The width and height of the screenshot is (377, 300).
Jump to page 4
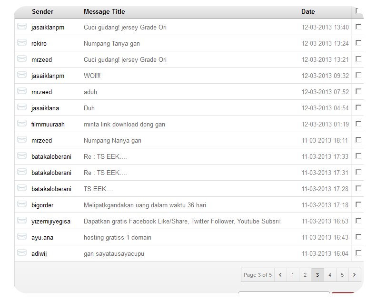330,275
